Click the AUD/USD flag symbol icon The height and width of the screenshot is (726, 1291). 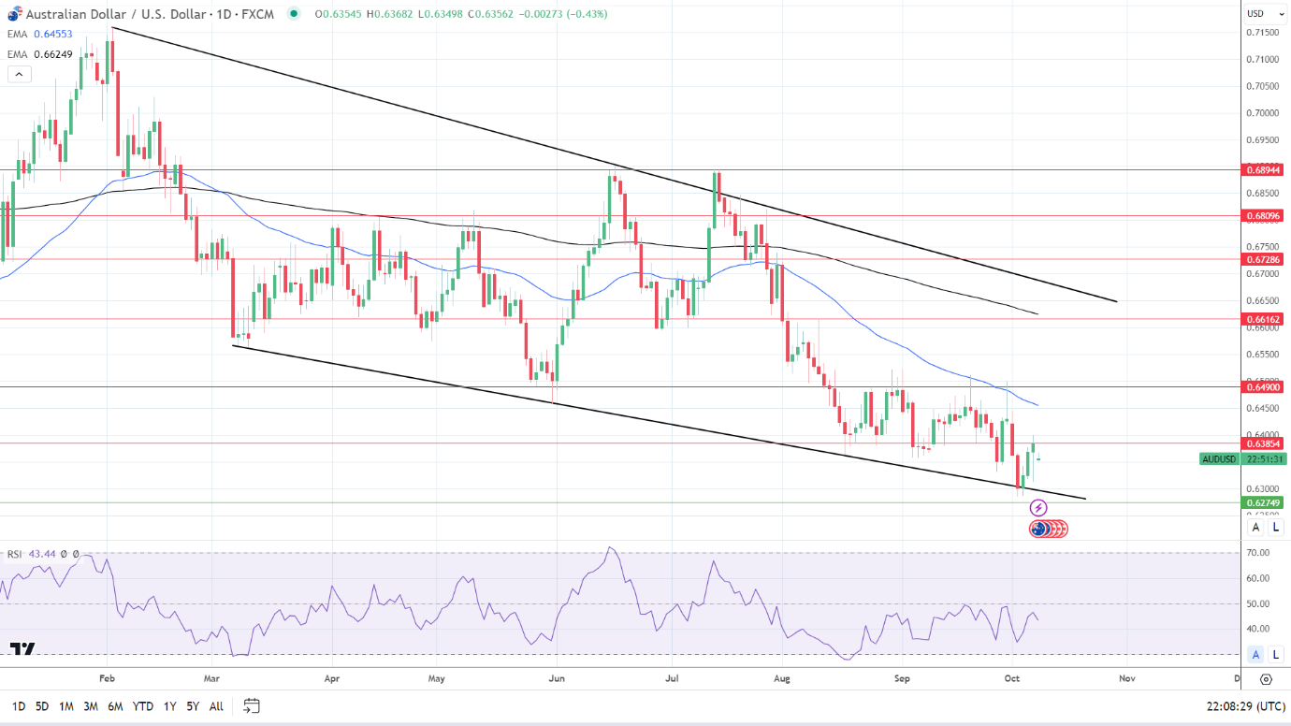pyautogui.click(x=15, y=13)
